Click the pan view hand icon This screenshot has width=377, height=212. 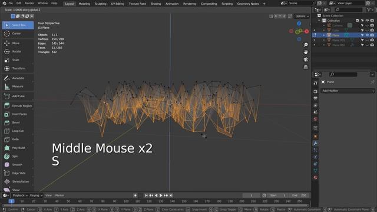pyautogui.click(x=306, y=52)
